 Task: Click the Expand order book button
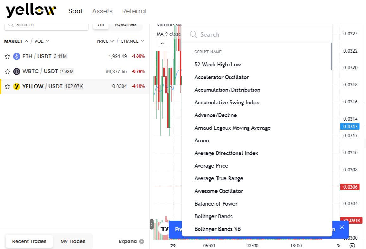(x=131, y=241)
